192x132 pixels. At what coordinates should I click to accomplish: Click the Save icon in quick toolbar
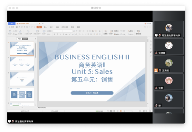point(19,27)
